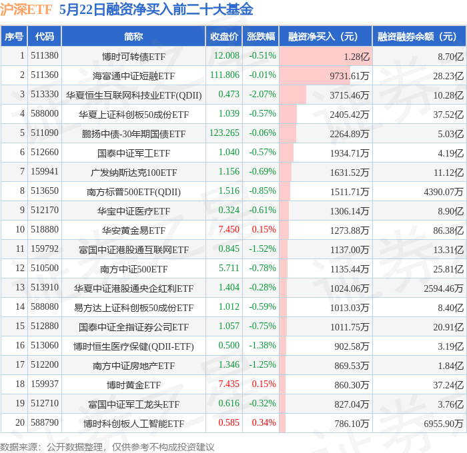467x453 pixels.
Task: Click the balance 86.38亿
Action: (448, 230)
